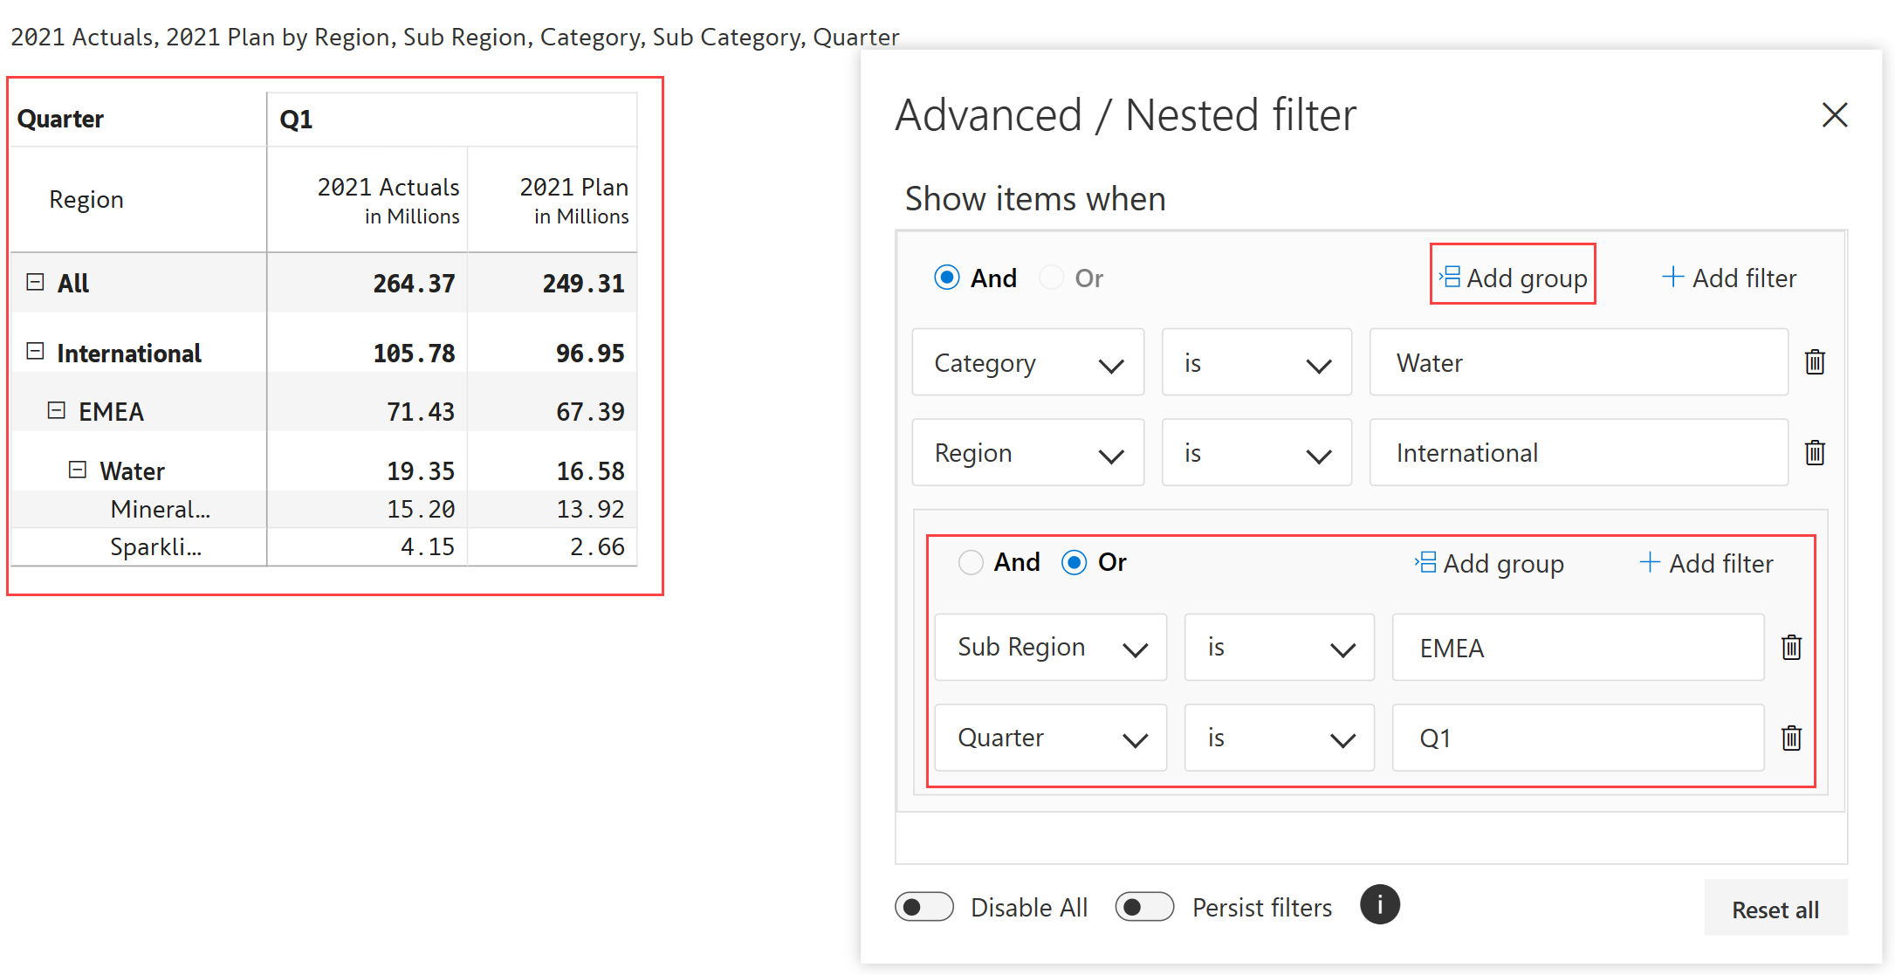Collapse the International row in table
Image resolution: width=1895 pixels, height=975 pixels.
[35, 352]
